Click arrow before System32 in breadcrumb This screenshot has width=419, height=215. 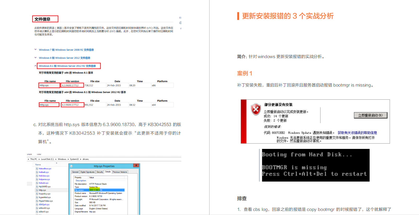point(68,159)
